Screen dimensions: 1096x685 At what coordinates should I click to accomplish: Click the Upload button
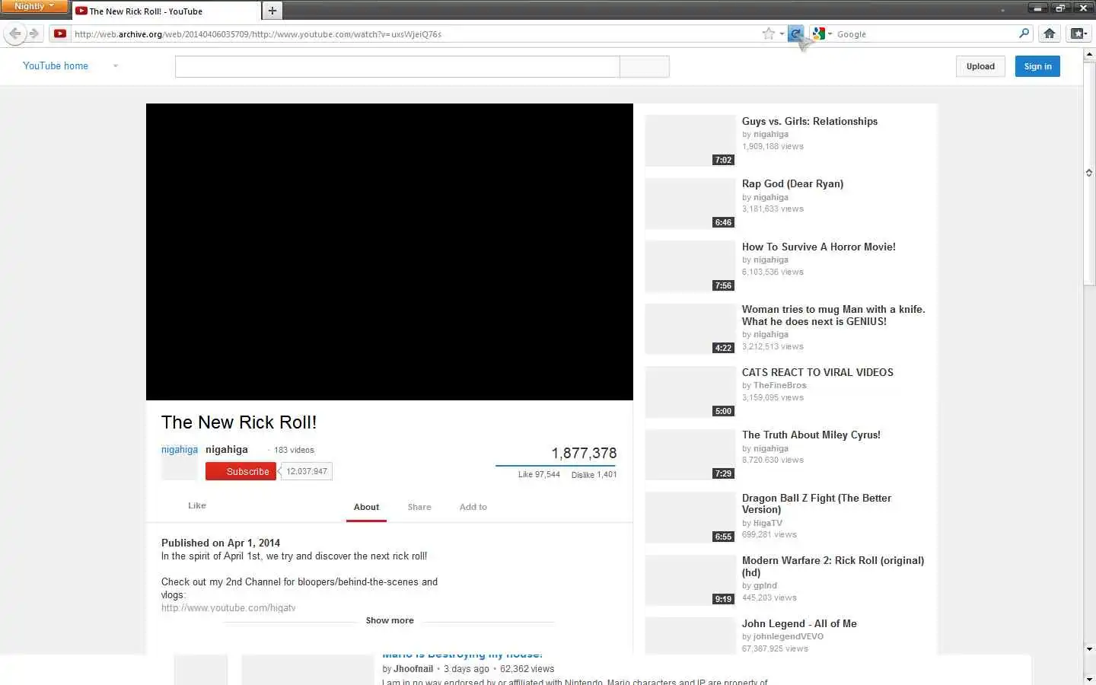pos(980,66)
